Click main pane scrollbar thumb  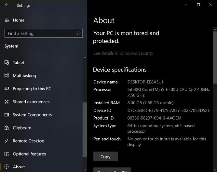[215, 58]
